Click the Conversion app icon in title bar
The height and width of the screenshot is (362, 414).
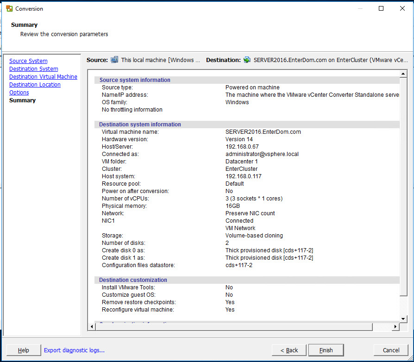[x=9, y=8]
